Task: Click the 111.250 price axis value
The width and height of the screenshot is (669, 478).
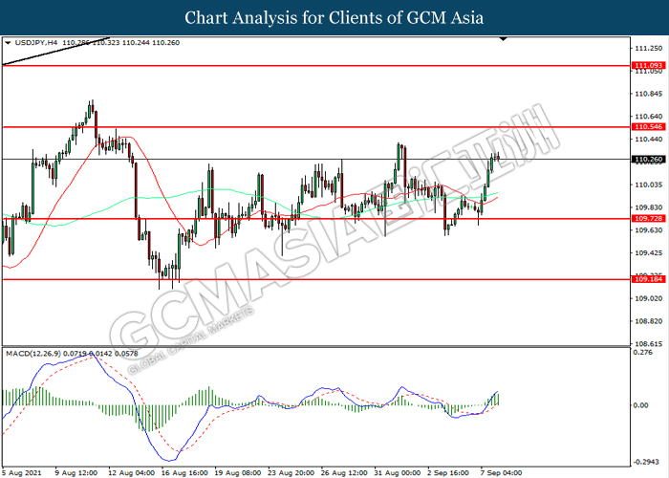Action: 649,48
